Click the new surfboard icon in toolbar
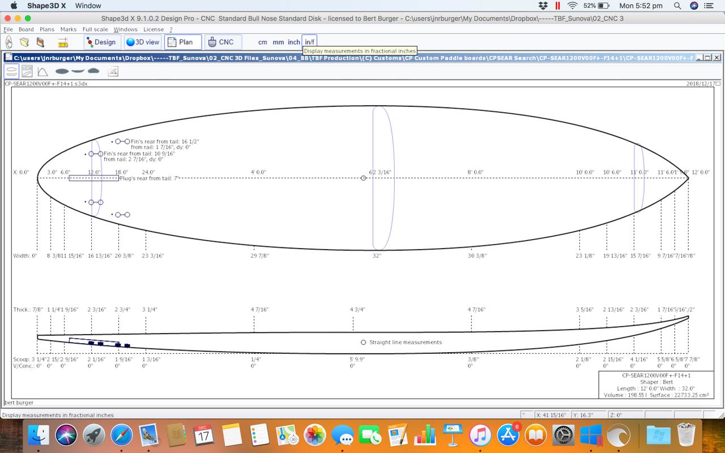 pos(9,42)
